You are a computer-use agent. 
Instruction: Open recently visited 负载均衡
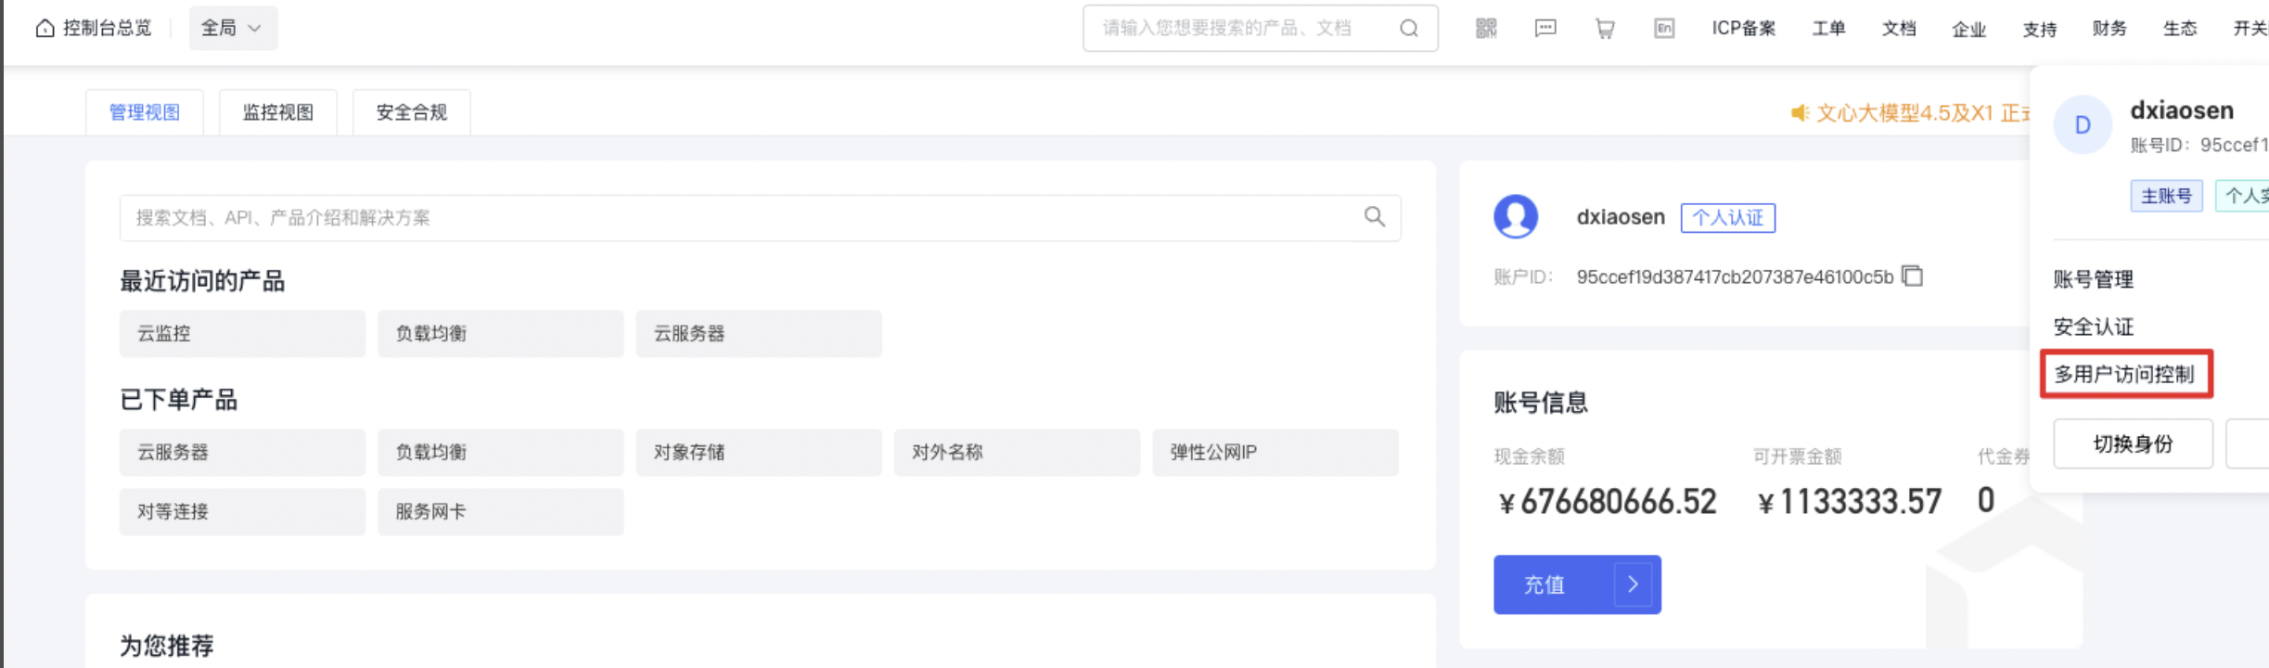[501, 334]
